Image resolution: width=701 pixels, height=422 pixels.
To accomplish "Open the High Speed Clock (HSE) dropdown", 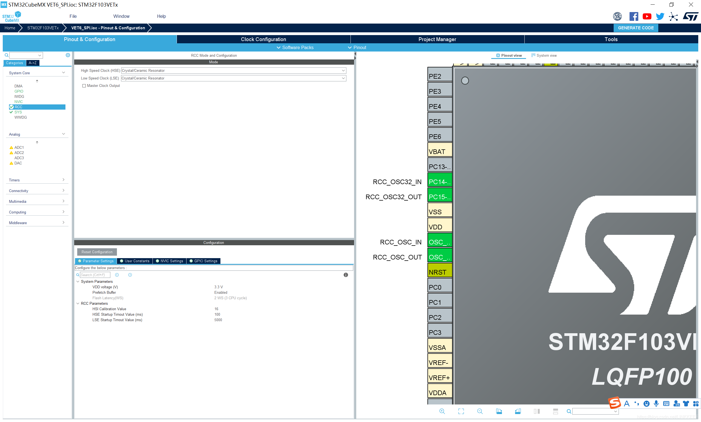I will pos(233,70).
